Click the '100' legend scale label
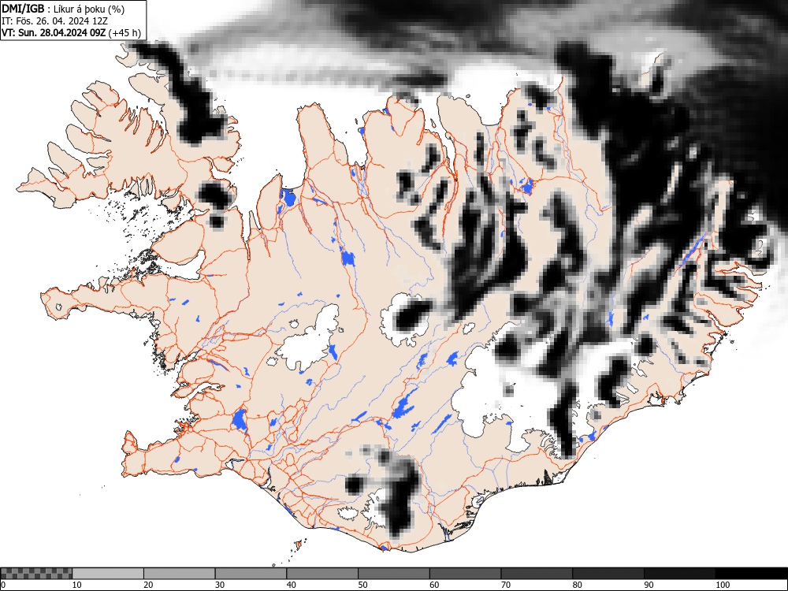 [x=722, y=585]
